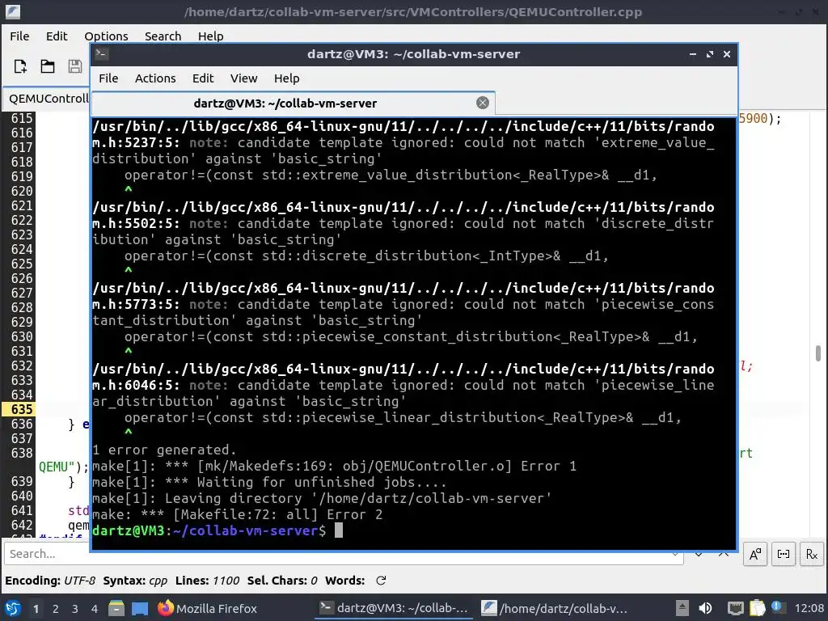This screenshot has width=828, height=621.
Task: Click show desktop taskbar icon
Action: point(139,608)
